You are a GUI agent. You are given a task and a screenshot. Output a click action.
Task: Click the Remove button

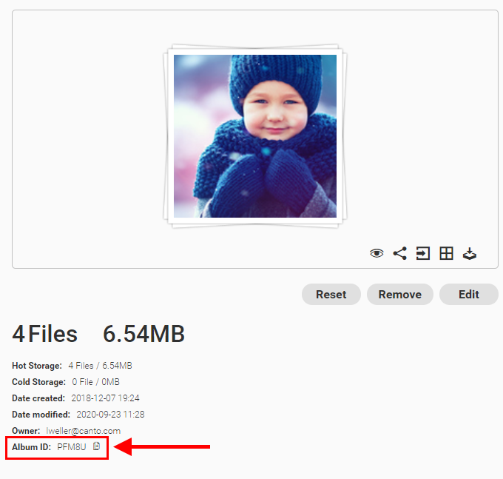click(x=400, y=295)
